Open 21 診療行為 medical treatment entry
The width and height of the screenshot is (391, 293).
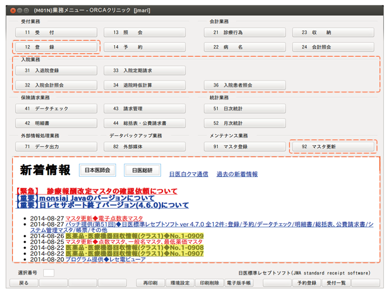245,32
